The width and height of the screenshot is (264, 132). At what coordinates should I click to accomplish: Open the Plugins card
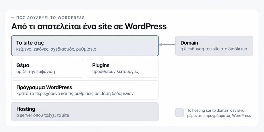[x=123, y=68]
